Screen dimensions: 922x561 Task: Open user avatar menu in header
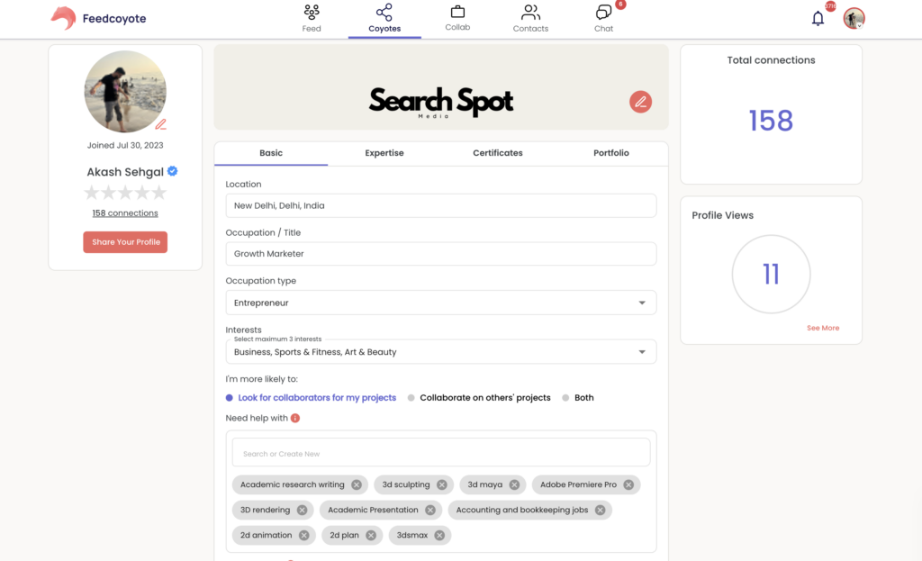coord(854,18)
